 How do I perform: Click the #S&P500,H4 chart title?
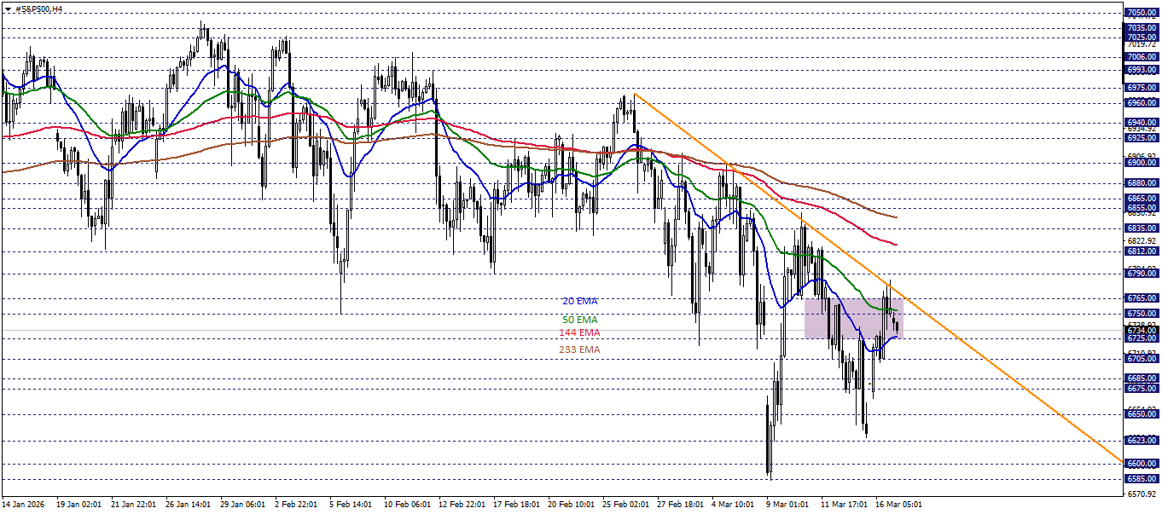[x=38, y=10]
